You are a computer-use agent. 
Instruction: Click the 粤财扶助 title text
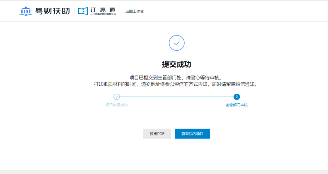(x=53, y=11)
